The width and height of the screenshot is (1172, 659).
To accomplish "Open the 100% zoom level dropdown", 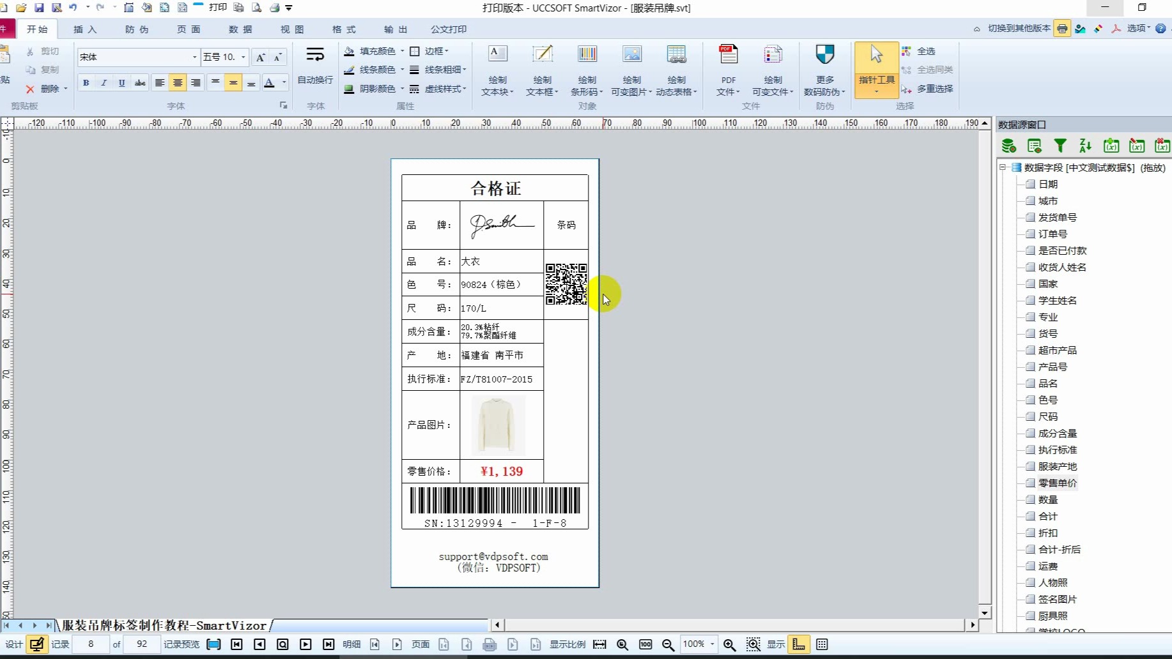I will pos(713,644).
